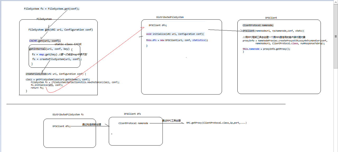338x152 pixels.
Task: Click 'this.dfs = new DFSClient(uri, conf, statistics);'
Action: coord(177,40)
